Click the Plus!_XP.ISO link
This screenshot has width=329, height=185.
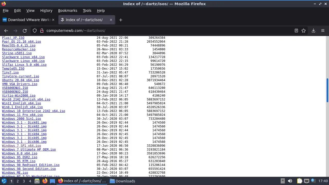tap(13, 38)
